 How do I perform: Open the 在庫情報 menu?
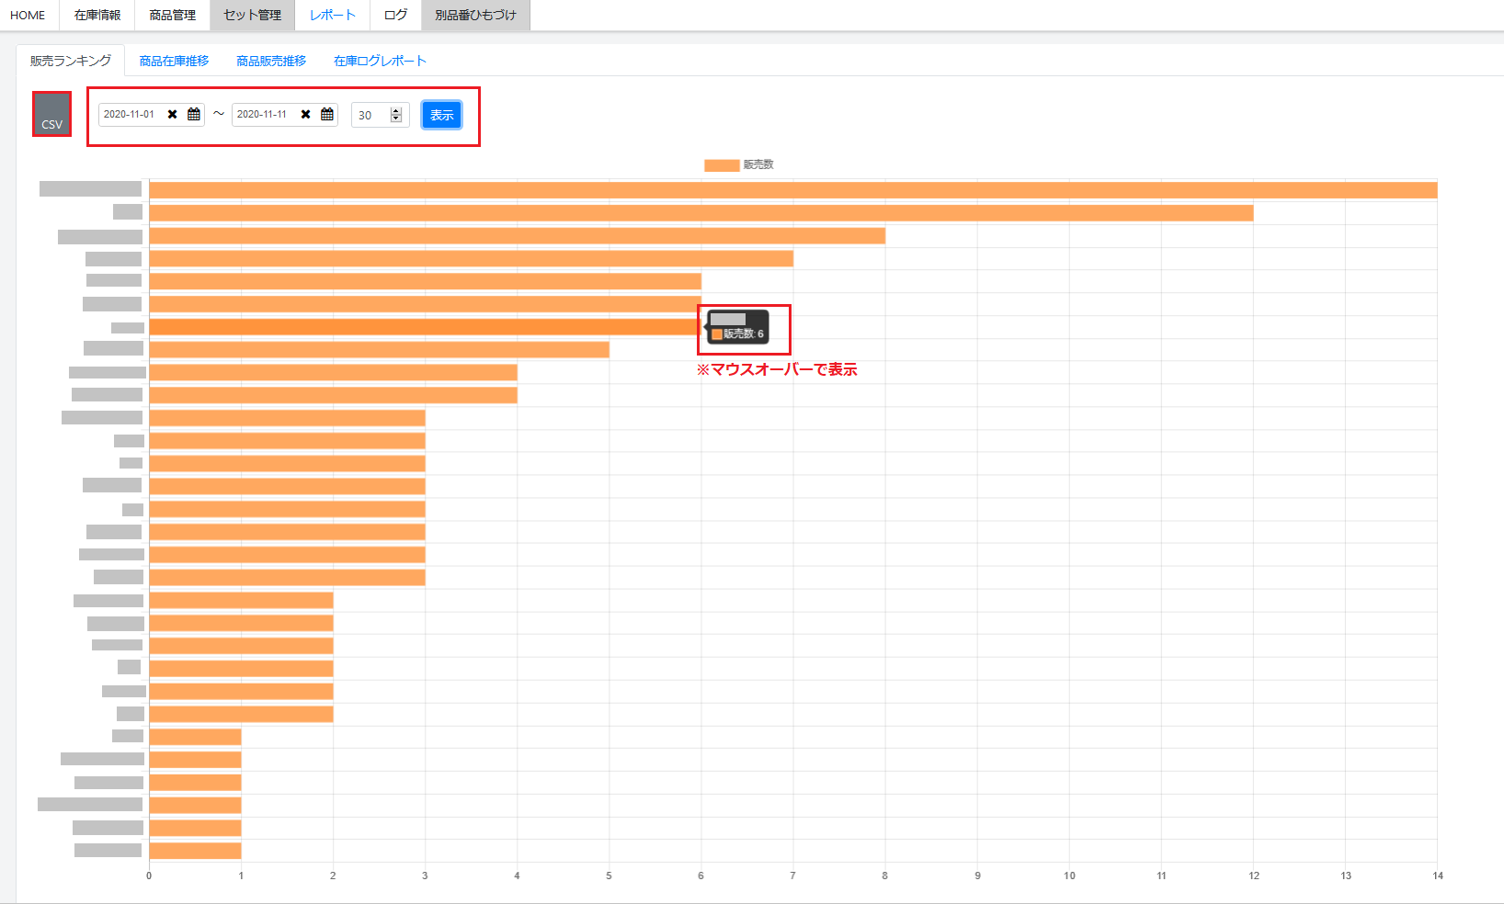click(x=97, y=16)
